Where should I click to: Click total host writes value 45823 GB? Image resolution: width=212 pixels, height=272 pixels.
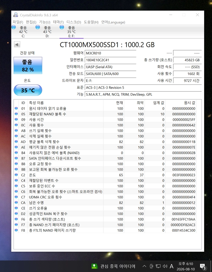pyautogui.click(x=187, y=60)
